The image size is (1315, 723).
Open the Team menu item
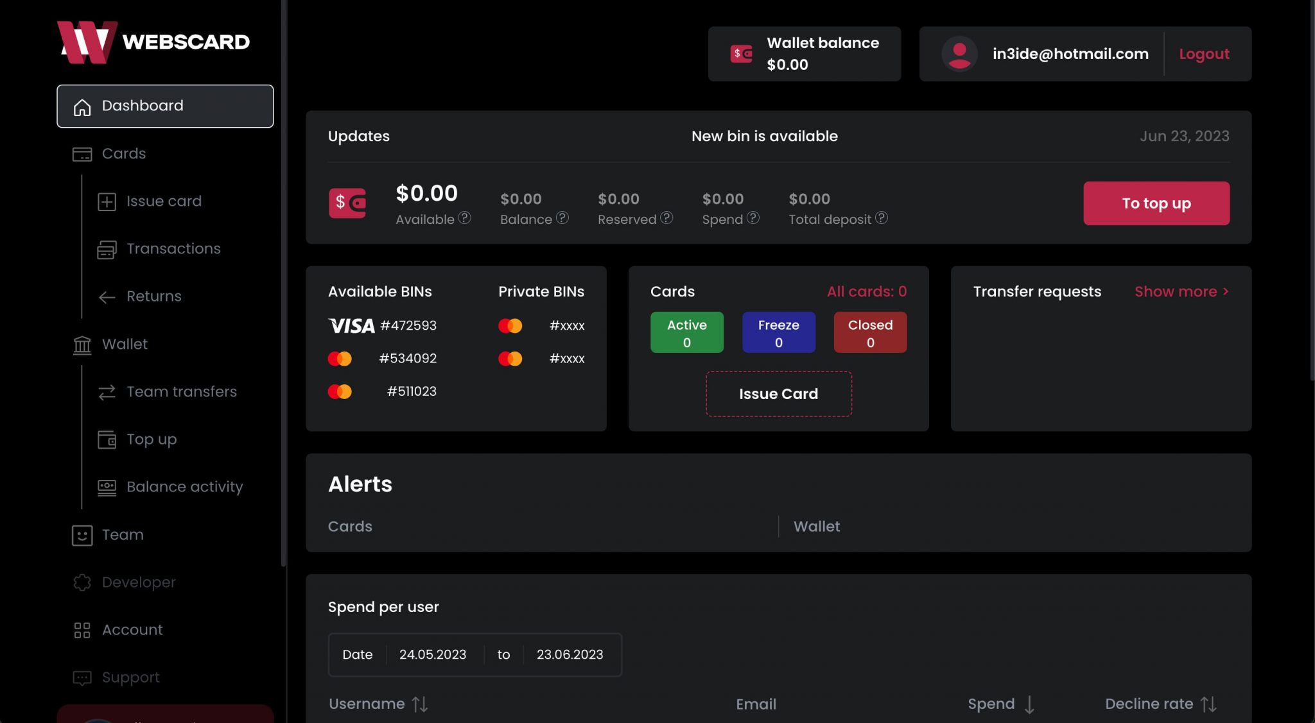pos(122,535)
